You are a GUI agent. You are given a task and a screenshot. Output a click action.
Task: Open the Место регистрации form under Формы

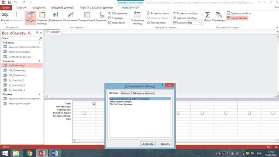[x=22, y=103]
